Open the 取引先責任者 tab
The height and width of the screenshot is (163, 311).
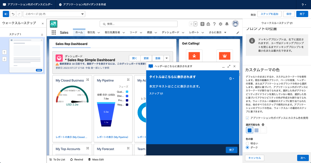tap(112, 32)
